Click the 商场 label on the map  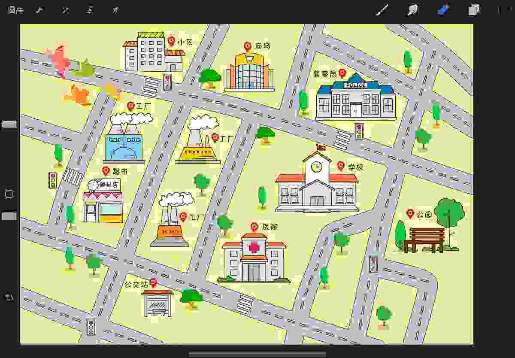tap(262, 46)
